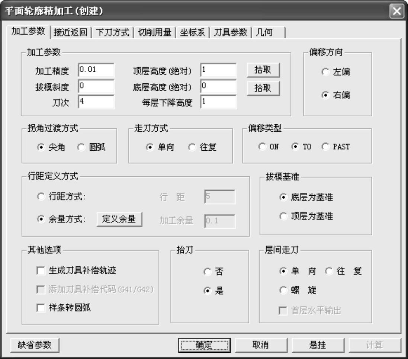Close the dialog with the X button
The image size is (408, 359).
[x=396, y=11]
